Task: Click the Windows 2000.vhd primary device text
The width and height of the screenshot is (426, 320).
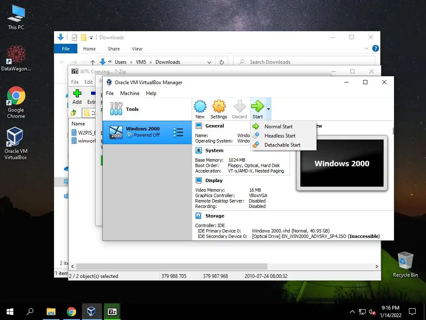Action: (291, 231)
